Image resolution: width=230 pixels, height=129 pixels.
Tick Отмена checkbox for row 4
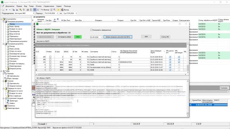(x=50, y=67)
